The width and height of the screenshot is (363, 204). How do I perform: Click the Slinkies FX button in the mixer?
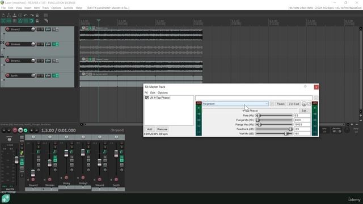tap(55, 158)
